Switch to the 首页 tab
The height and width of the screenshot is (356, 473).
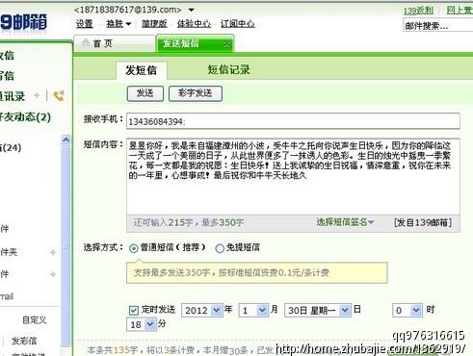(x=114, y=43)
